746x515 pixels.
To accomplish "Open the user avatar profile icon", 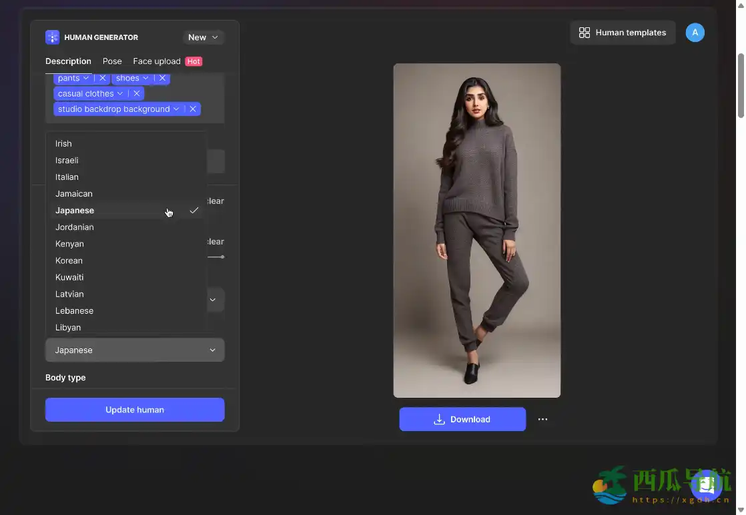I will [695, 32].
